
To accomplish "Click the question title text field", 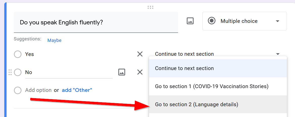I will click(x=96, y=22).
